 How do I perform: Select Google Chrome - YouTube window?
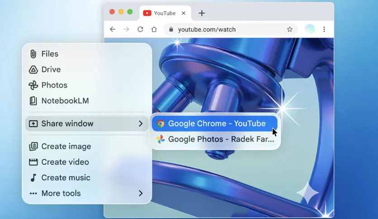click(x=215, y=124)
